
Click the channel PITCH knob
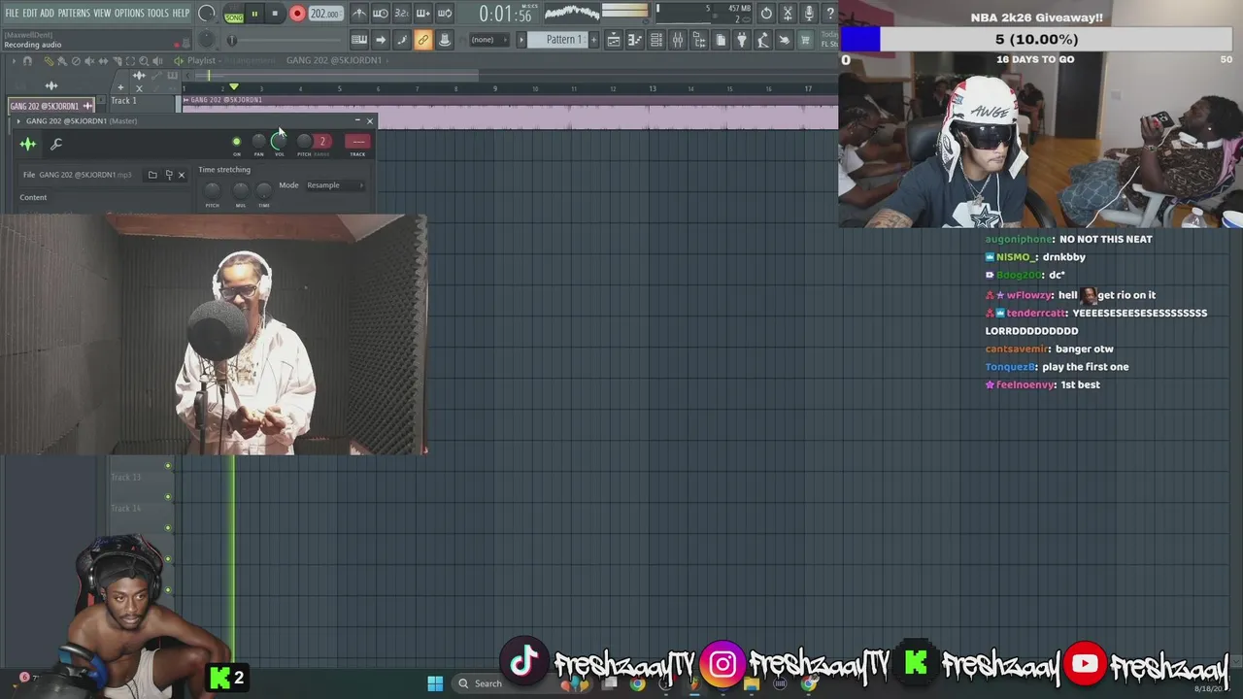point(304,142)
